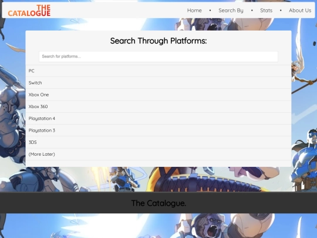The width and height of the screenshot is (317, 238).
Task: Choose Xbox 360 from the list
Action: (158, 106)
